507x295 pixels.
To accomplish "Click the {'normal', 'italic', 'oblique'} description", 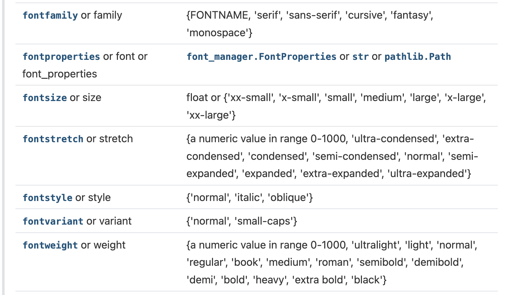I will (250, 198).
